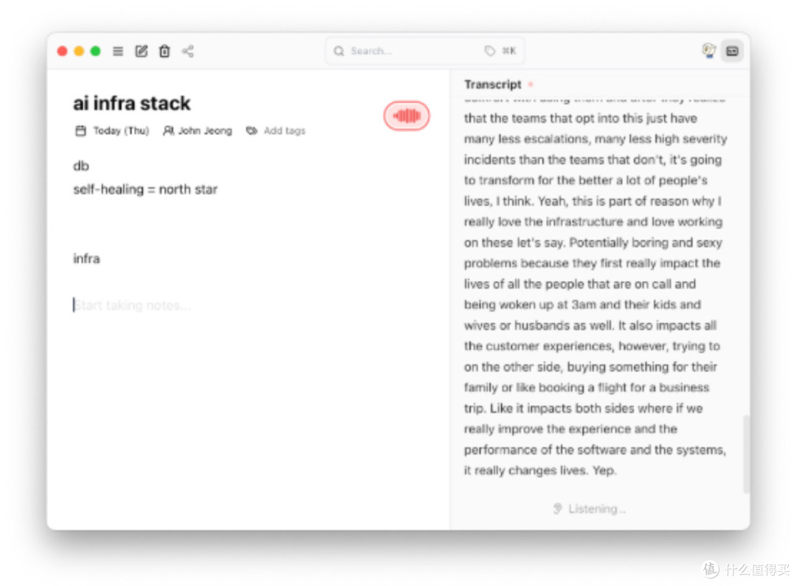
Task: Minimize the window with the yellow button
Action: tap(79, 51)
